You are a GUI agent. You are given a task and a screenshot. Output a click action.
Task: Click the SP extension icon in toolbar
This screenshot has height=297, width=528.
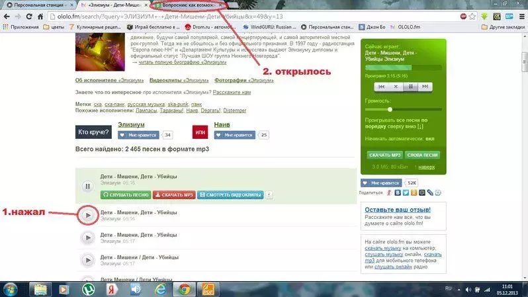tap(509, 17)
